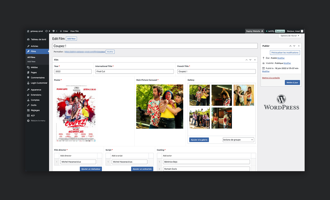Collapse the Publier panel with triangle toggle

tap(299, 46)
